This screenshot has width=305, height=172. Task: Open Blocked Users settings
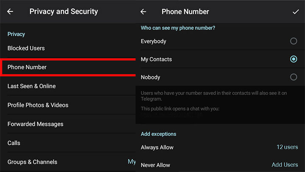tap(68, 48)
